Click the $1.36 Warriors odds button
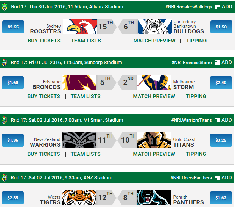 pos(13,140)
